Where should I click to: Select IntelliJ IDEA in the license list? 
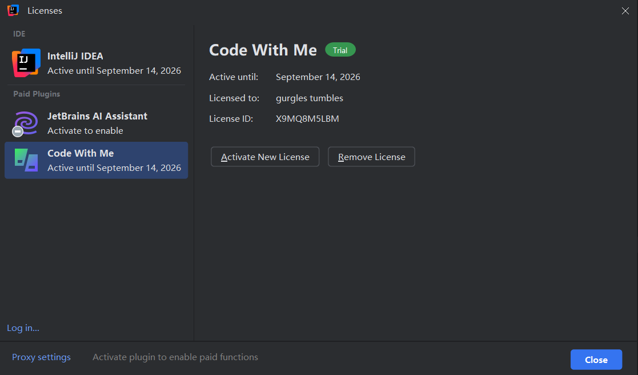pos(96,63)
